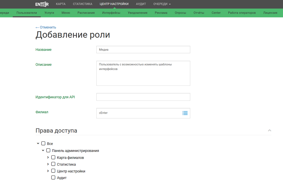This screenshot has height=182, width=283.
Task: Collapse the Все tree node
Action: (38, 144)
